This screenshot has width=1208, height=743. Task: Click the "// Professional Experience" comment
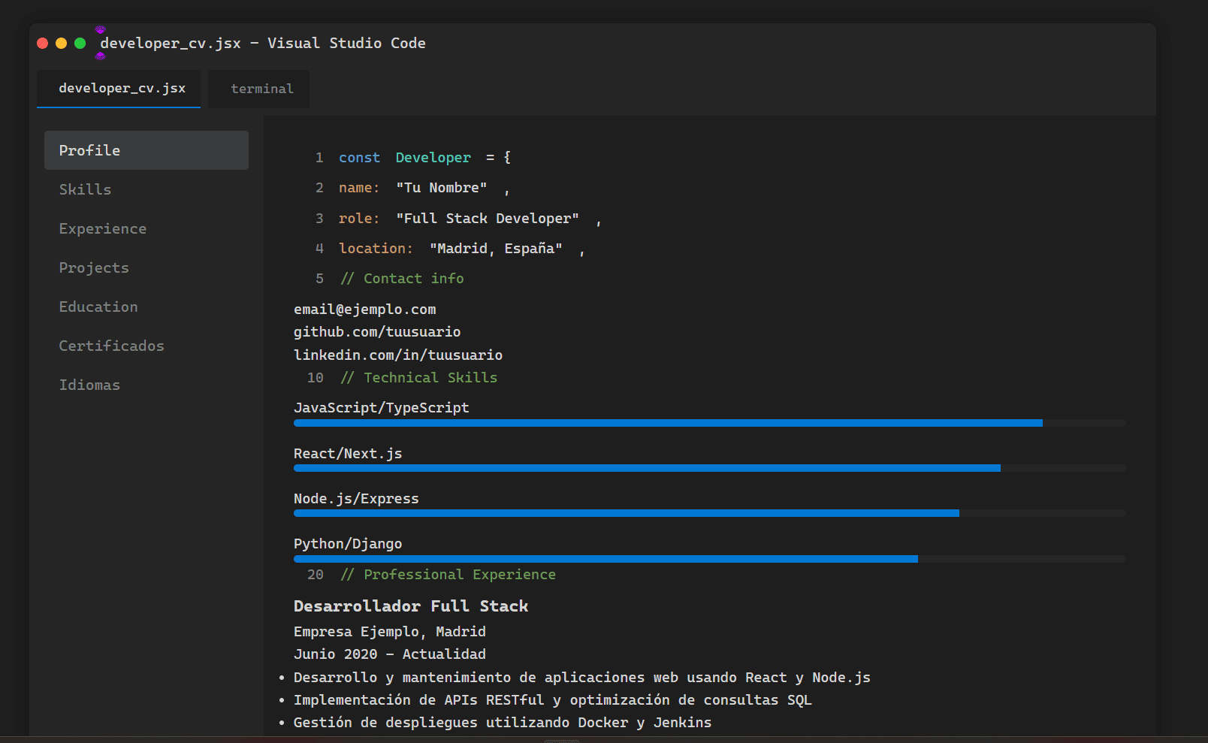[x=448, y=575]
